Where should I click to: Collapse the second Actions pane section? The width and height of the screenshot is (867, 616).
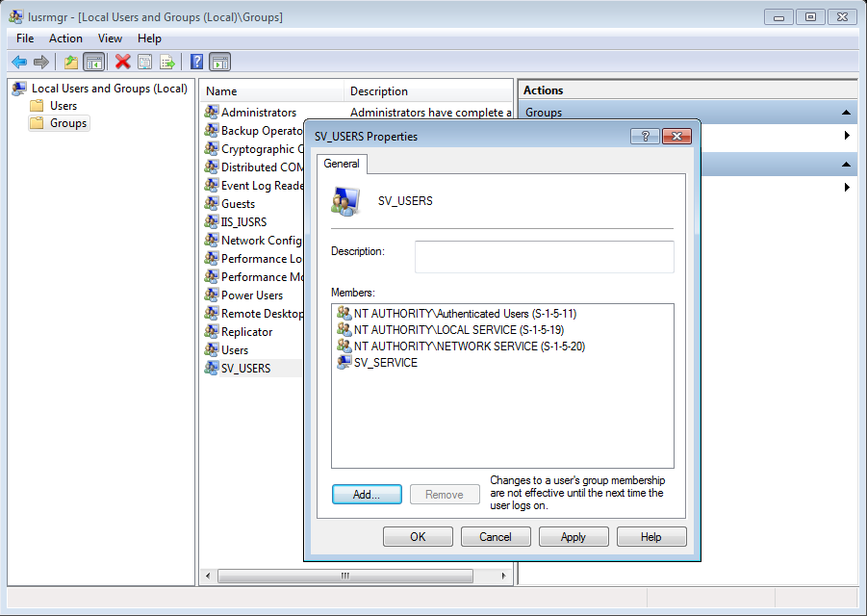point(847,165)
